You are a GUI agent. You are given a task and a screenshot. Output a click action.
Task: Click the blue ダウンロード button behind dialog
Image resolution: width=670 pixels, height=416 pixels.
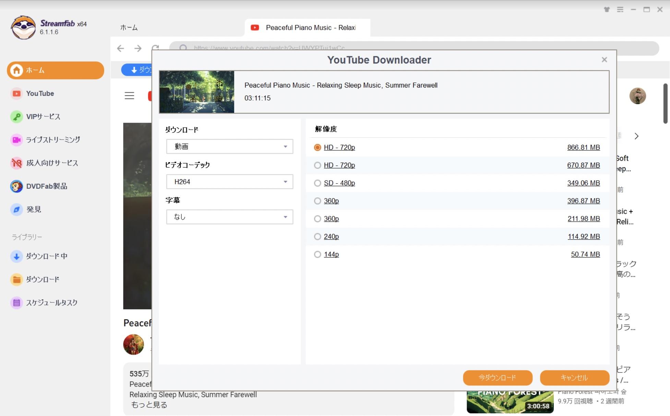(x=137, y=70)
